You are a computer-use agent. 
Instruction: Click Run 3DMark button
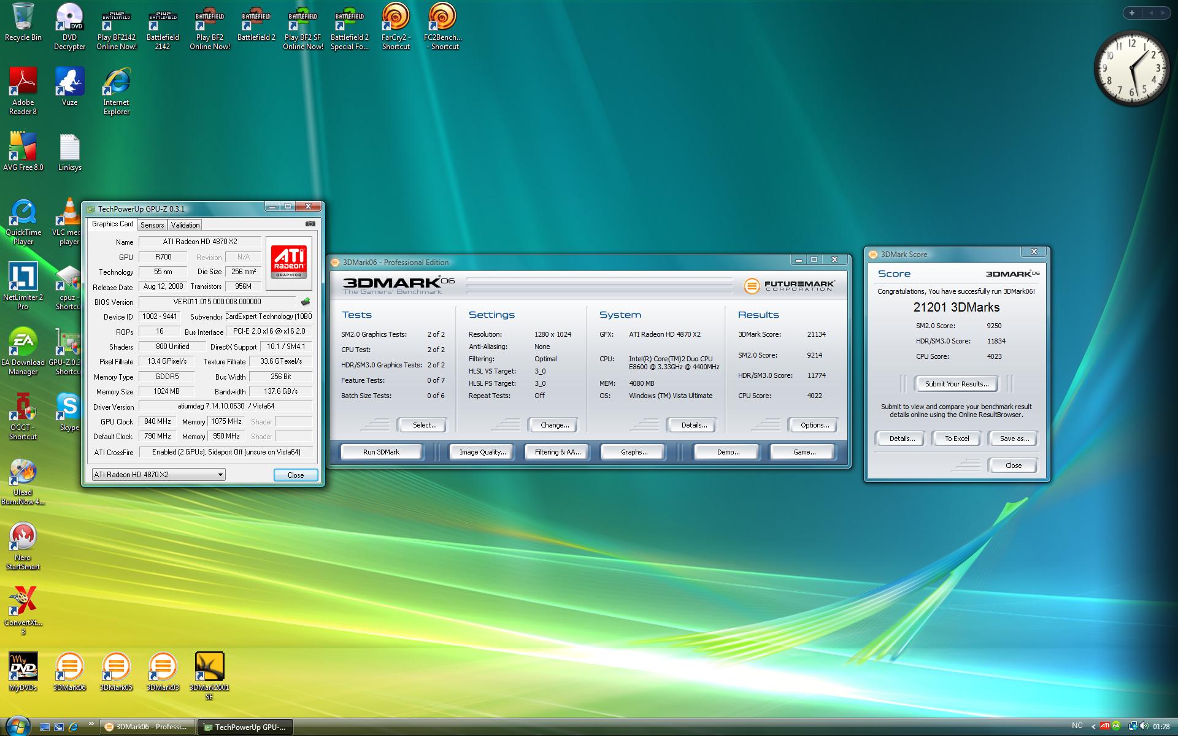click(x=381, y=452)
